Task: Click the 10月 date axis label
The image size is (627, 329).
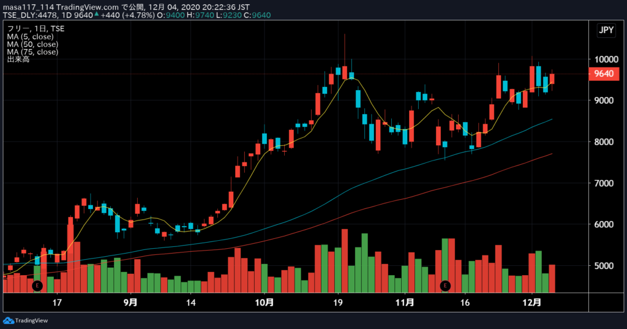Action: click(265, 302)
